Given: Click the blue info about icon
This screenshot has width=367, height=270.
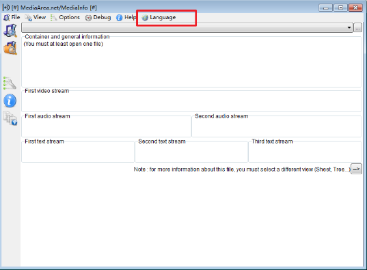Looking at the screenshot, I should click(x=10, y=101).
